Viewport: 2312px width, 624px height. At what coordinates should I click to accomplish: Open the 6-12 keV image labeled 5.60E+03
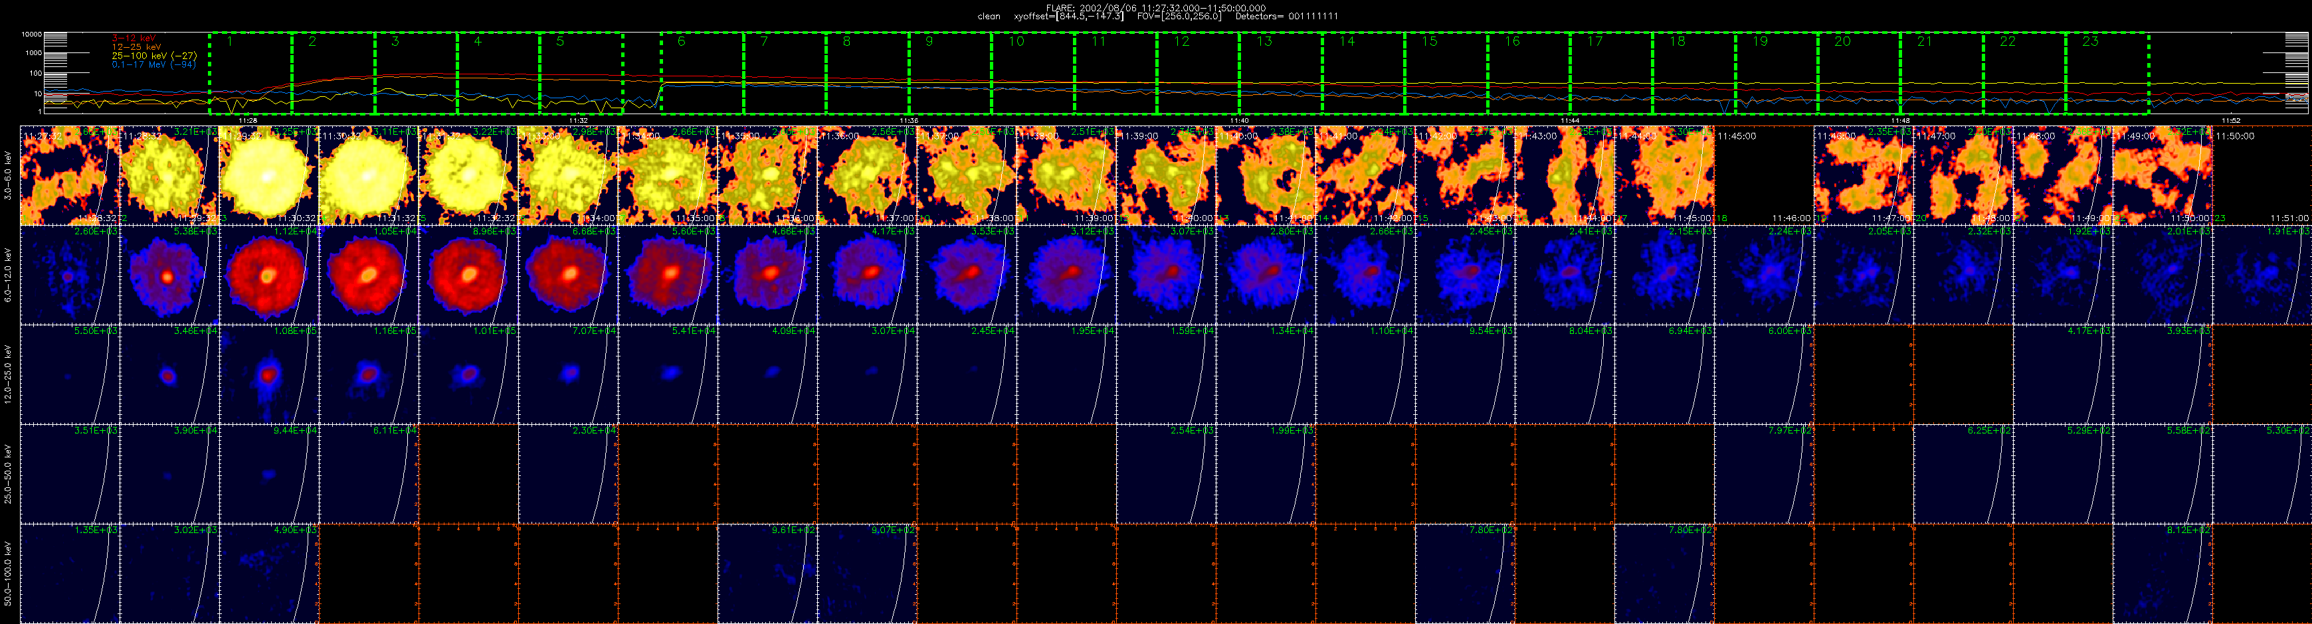point(668,275)
